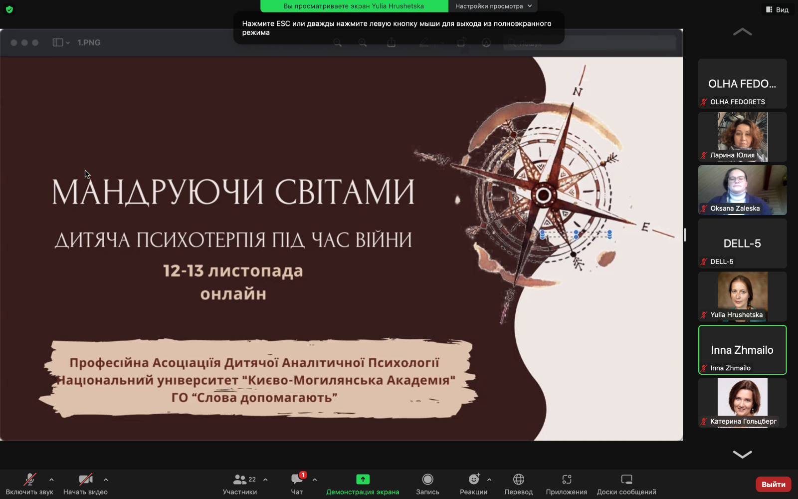Open the Chat panel
The height and width of the screenshot is (499, 798).
297,480
